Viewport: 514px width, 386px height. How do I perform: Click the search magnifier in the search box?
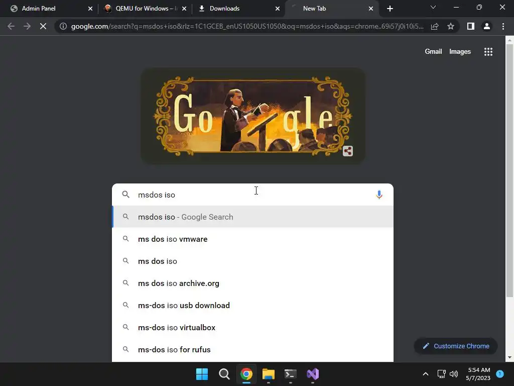[x=125, y=195]
